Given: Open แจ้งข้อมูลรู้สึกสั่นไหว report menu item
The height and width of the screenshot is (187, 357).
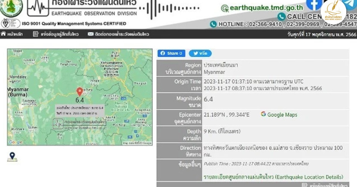Looking at the screenshot, I should [x=59, y=34].
